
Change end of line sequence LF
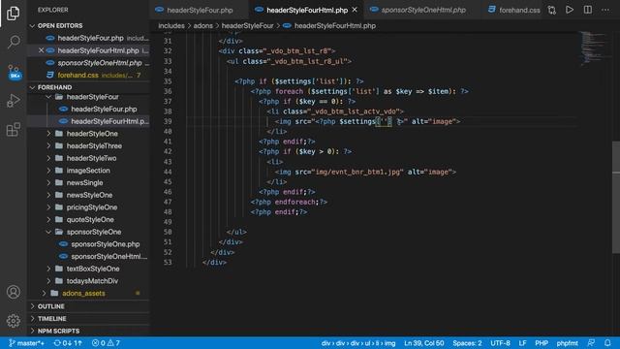tap(522, 343)
